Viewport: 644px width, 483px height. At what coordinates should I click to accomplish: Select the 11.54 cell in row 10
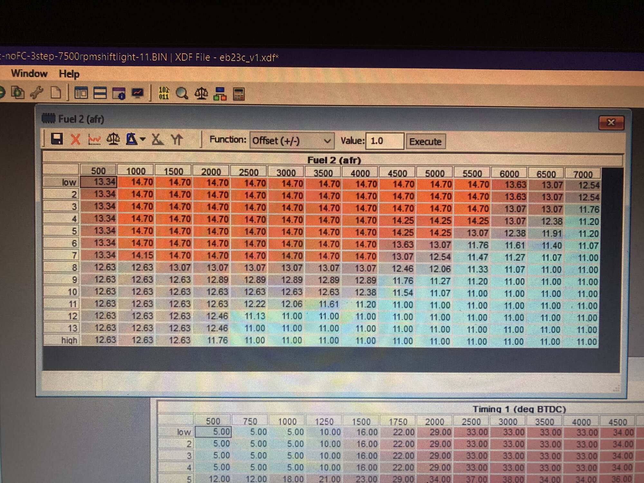(x=397, y=293)
